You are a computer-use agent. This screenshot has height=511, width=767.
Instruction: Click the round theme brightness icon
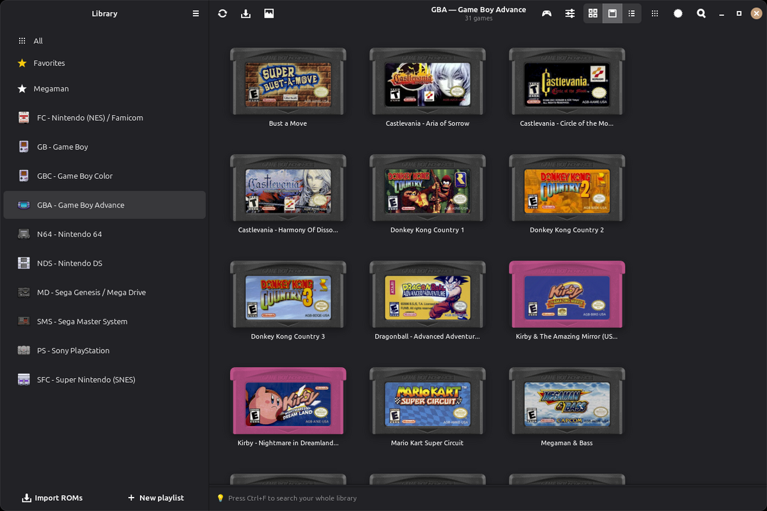pyautogui.click(x=678, y=13)
